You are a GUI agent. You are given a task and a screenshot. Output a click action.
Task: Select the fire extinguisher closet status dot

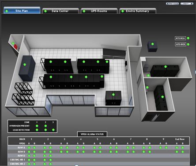pyautogui.click(x=13, y=43)
